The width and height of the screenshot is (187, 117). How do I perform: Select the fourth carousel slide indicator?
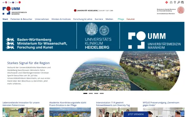coord(102,93)
